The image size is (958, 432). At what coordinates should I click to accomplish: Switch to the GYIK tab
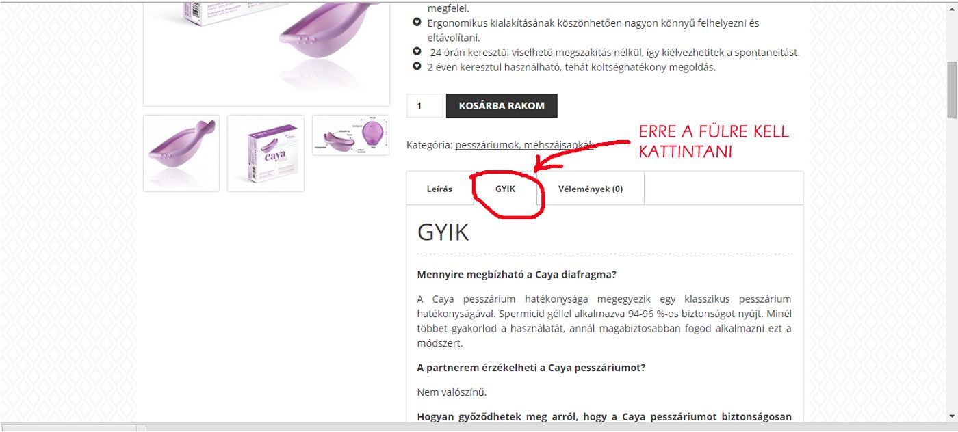(505, 189)
